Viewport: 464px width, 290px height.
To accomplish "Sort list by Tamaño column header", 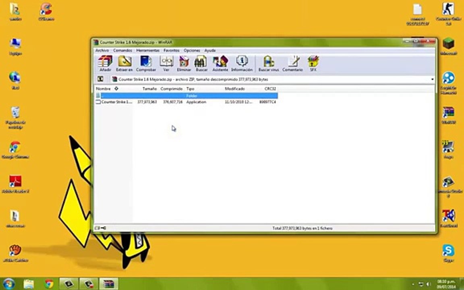I will pos(149,89).
